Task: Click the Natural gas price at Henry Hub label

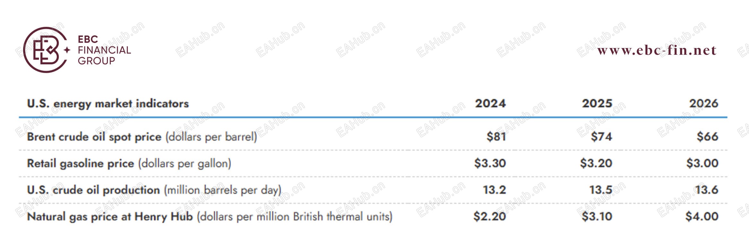Action: pyautogui.click(x=209, y=217)
